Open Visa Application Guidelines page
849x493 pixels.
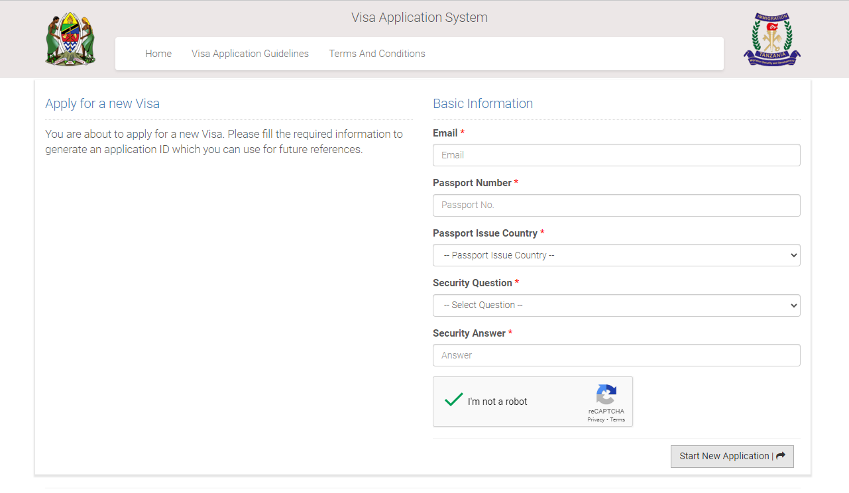[250, 54]
